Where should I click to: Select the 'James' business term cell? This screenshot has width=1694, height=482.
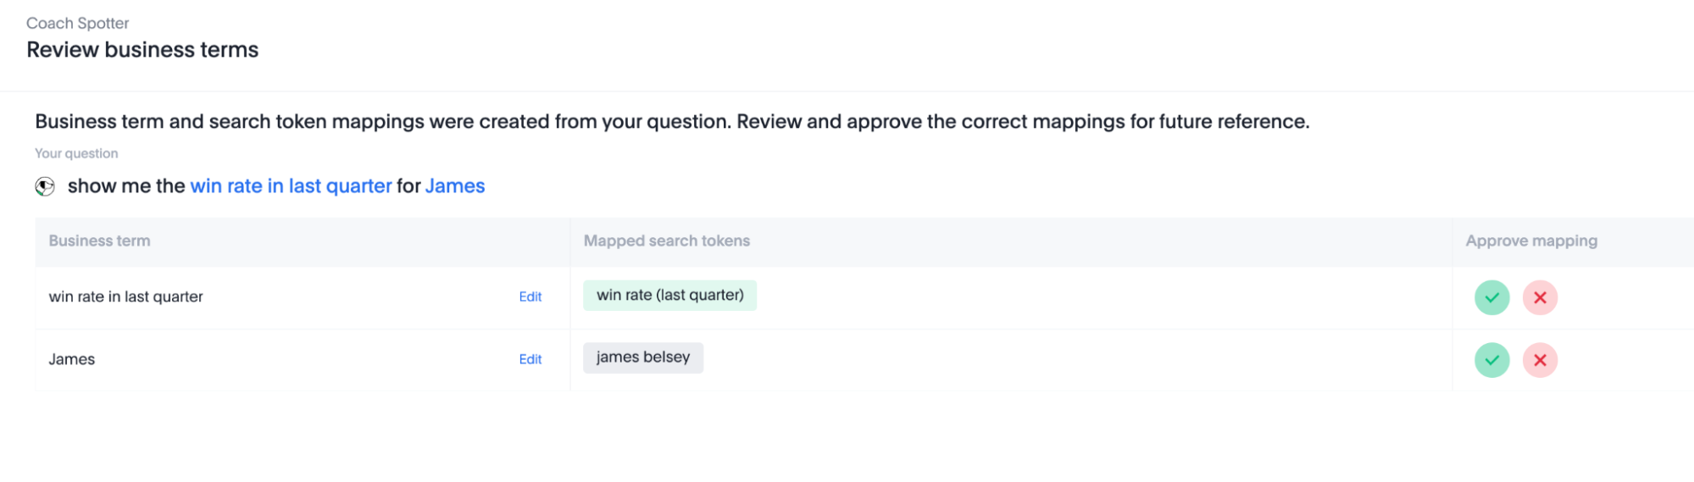(72, 359)
